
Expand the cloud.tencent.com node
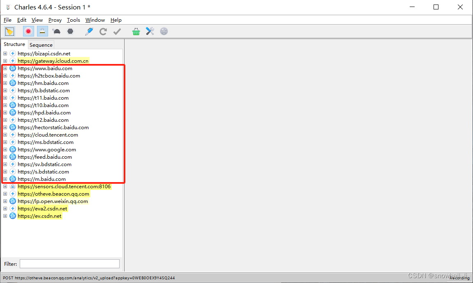5,135
